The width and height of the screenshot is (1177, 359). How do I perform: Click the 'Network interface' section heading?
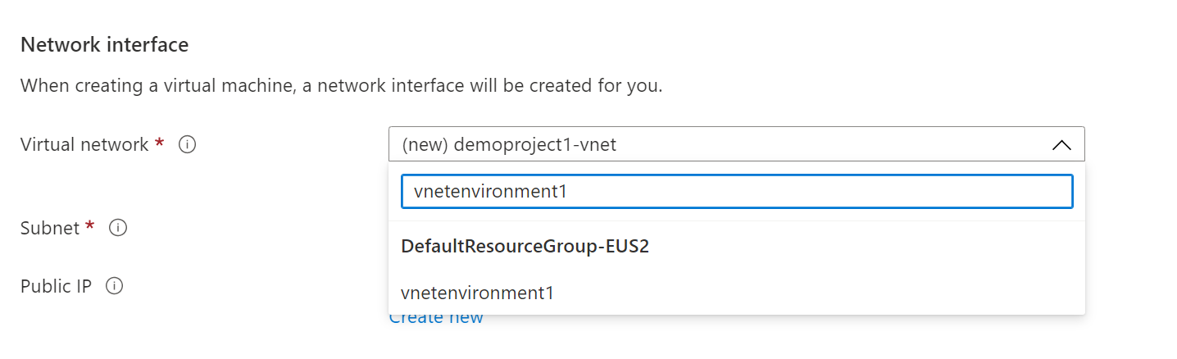(104, 44)
